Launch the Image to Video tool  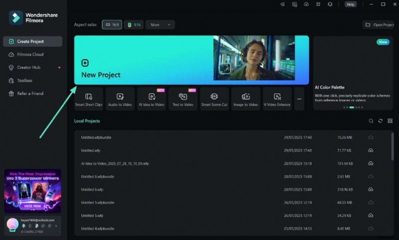[245, 99]
